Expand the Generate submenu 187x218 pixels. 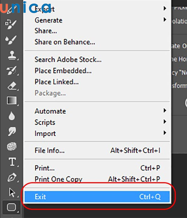pos(48,20)
